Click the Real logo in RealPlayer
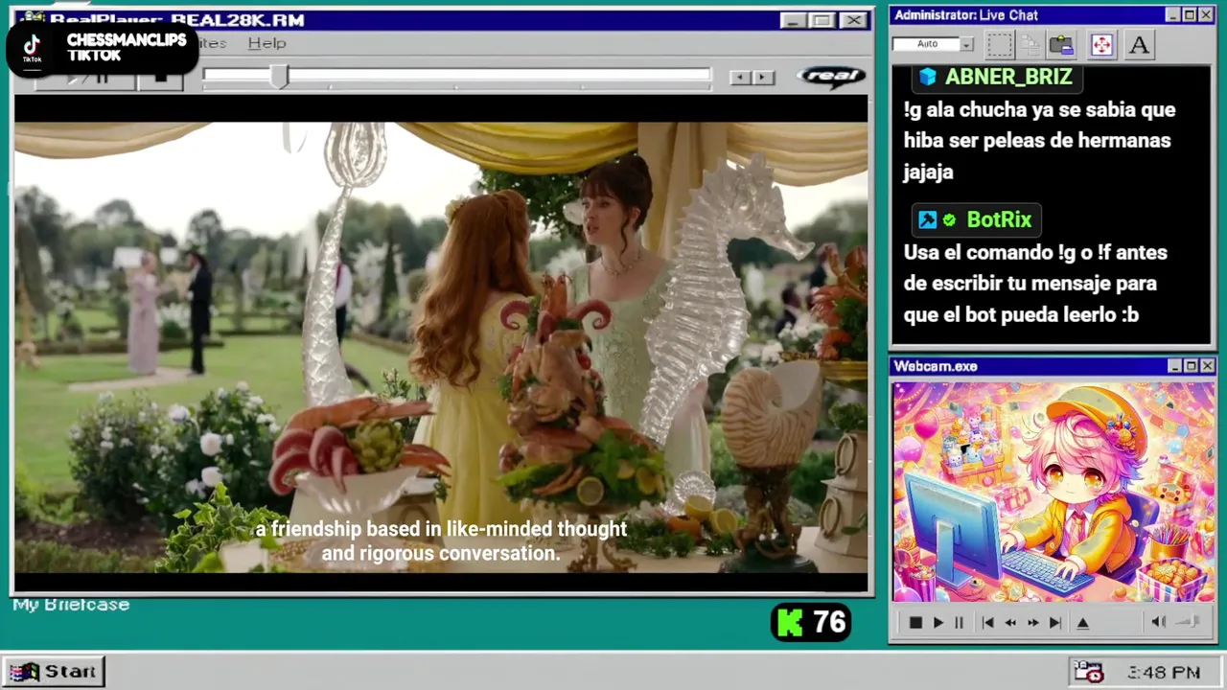Viewport: 1227px width, 690px height. [x=831, y=77]
